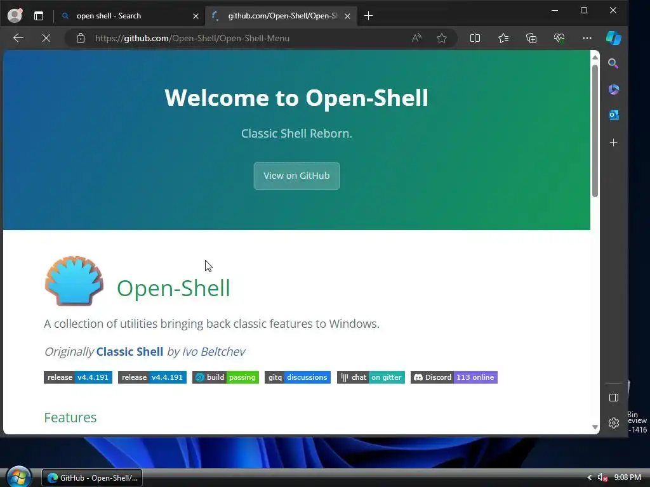Click the Open-Shell seashell logo
Viewport: 650px width, 487px height.
(74, 281)
